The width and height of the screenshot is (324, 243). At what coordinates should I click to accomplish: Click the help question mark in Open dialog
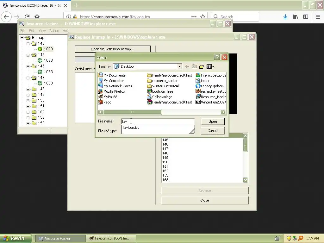tap(217, 57)
